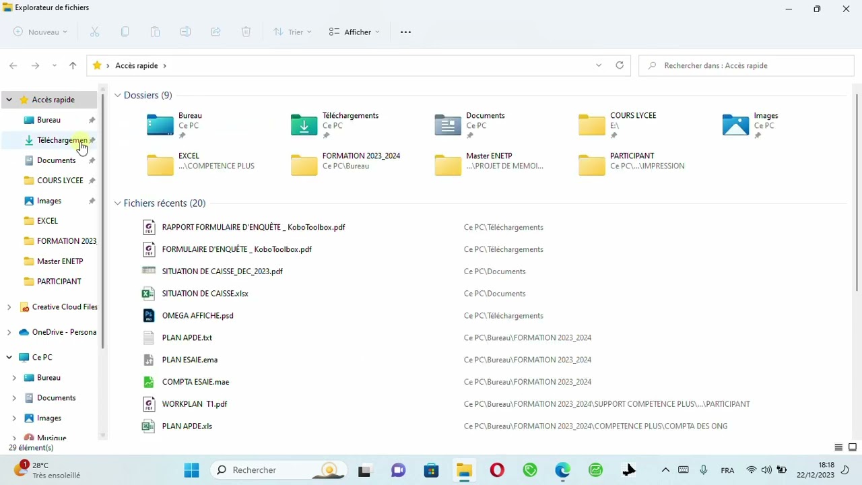Click the Copy icon in toolbar
The image size is (862, 485).
(125, 32)
